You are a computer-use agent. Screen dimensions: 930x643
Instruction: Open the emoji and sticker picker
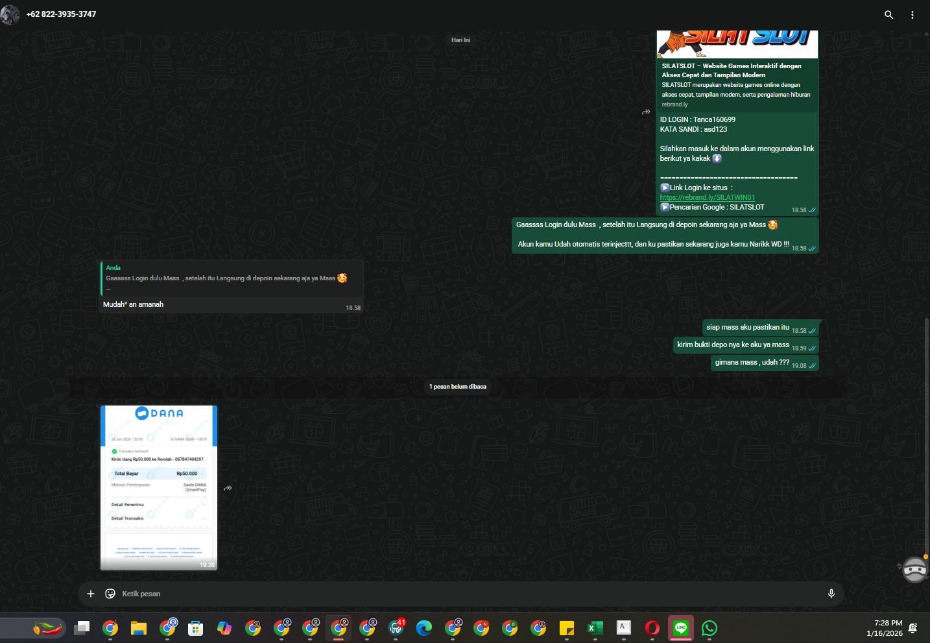click(x=110, y=594)
